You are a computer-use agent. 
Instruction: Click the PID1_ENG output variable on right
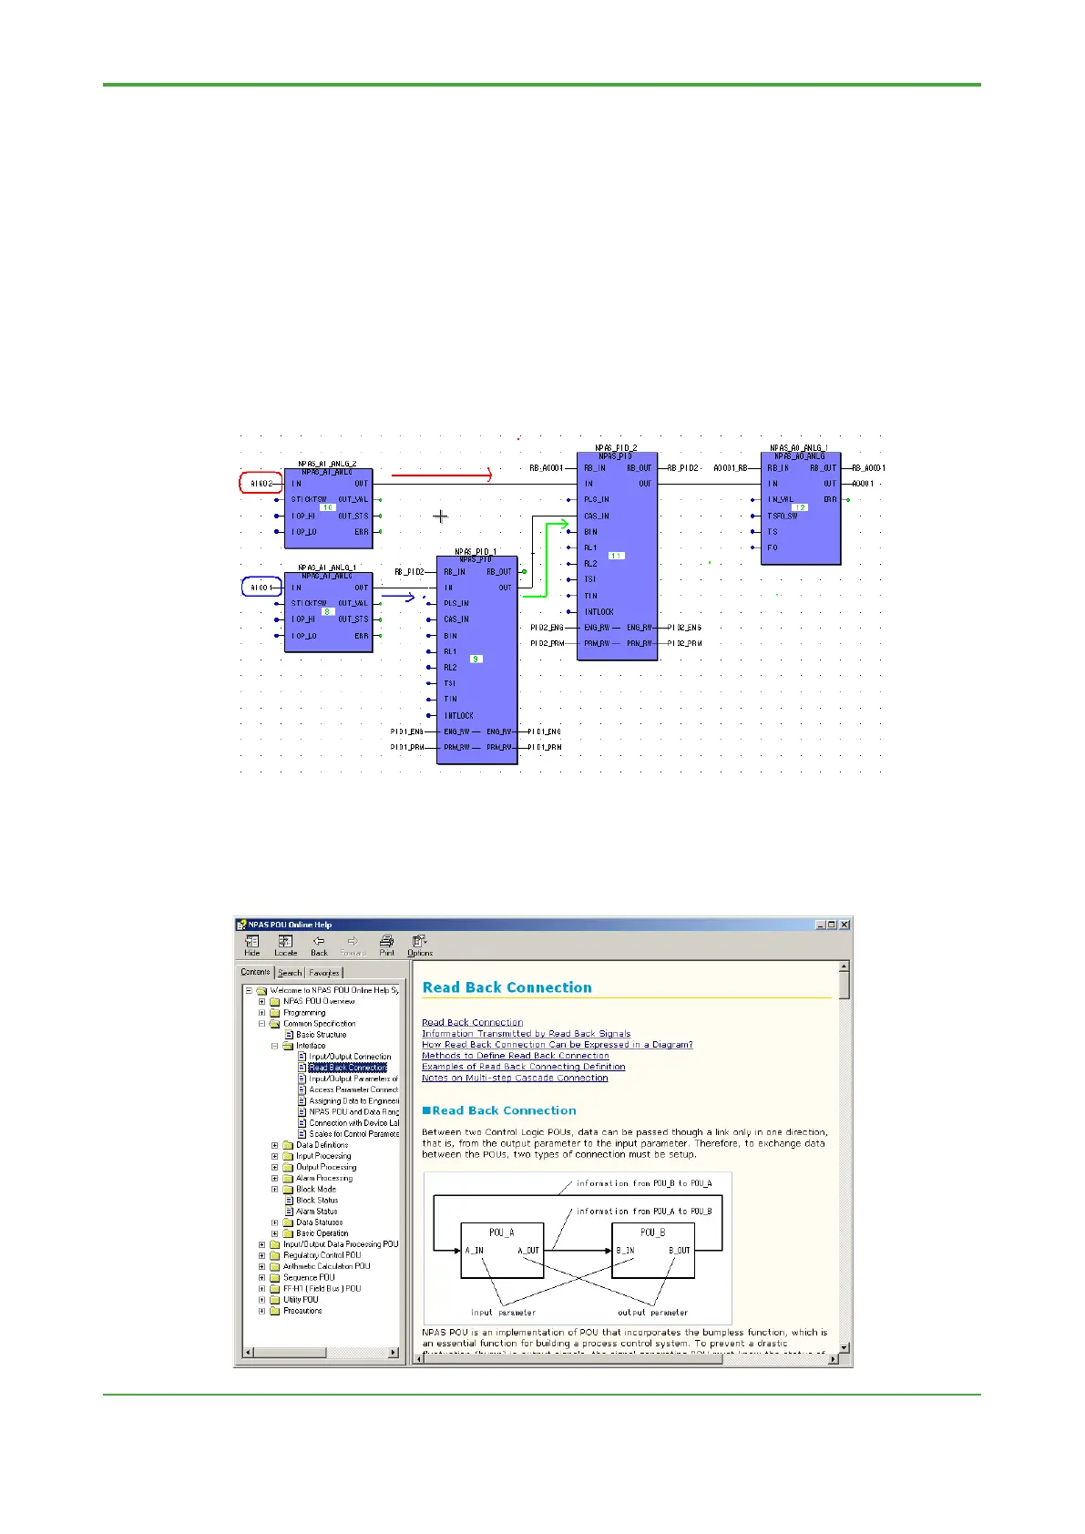[x=545, y=731]
